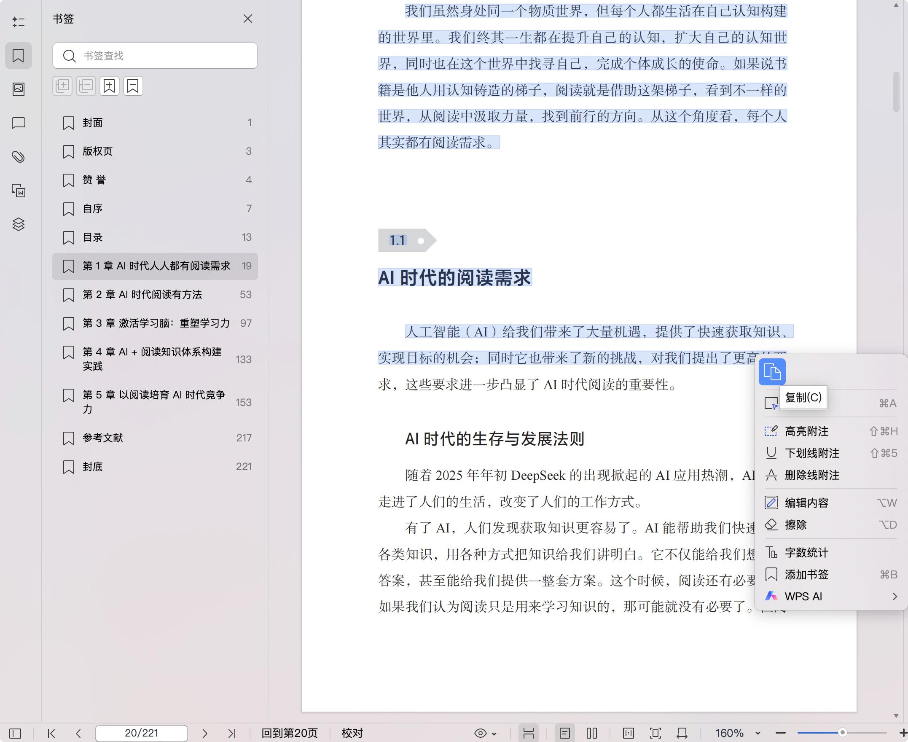Click the 校对 button

[352, 734]
